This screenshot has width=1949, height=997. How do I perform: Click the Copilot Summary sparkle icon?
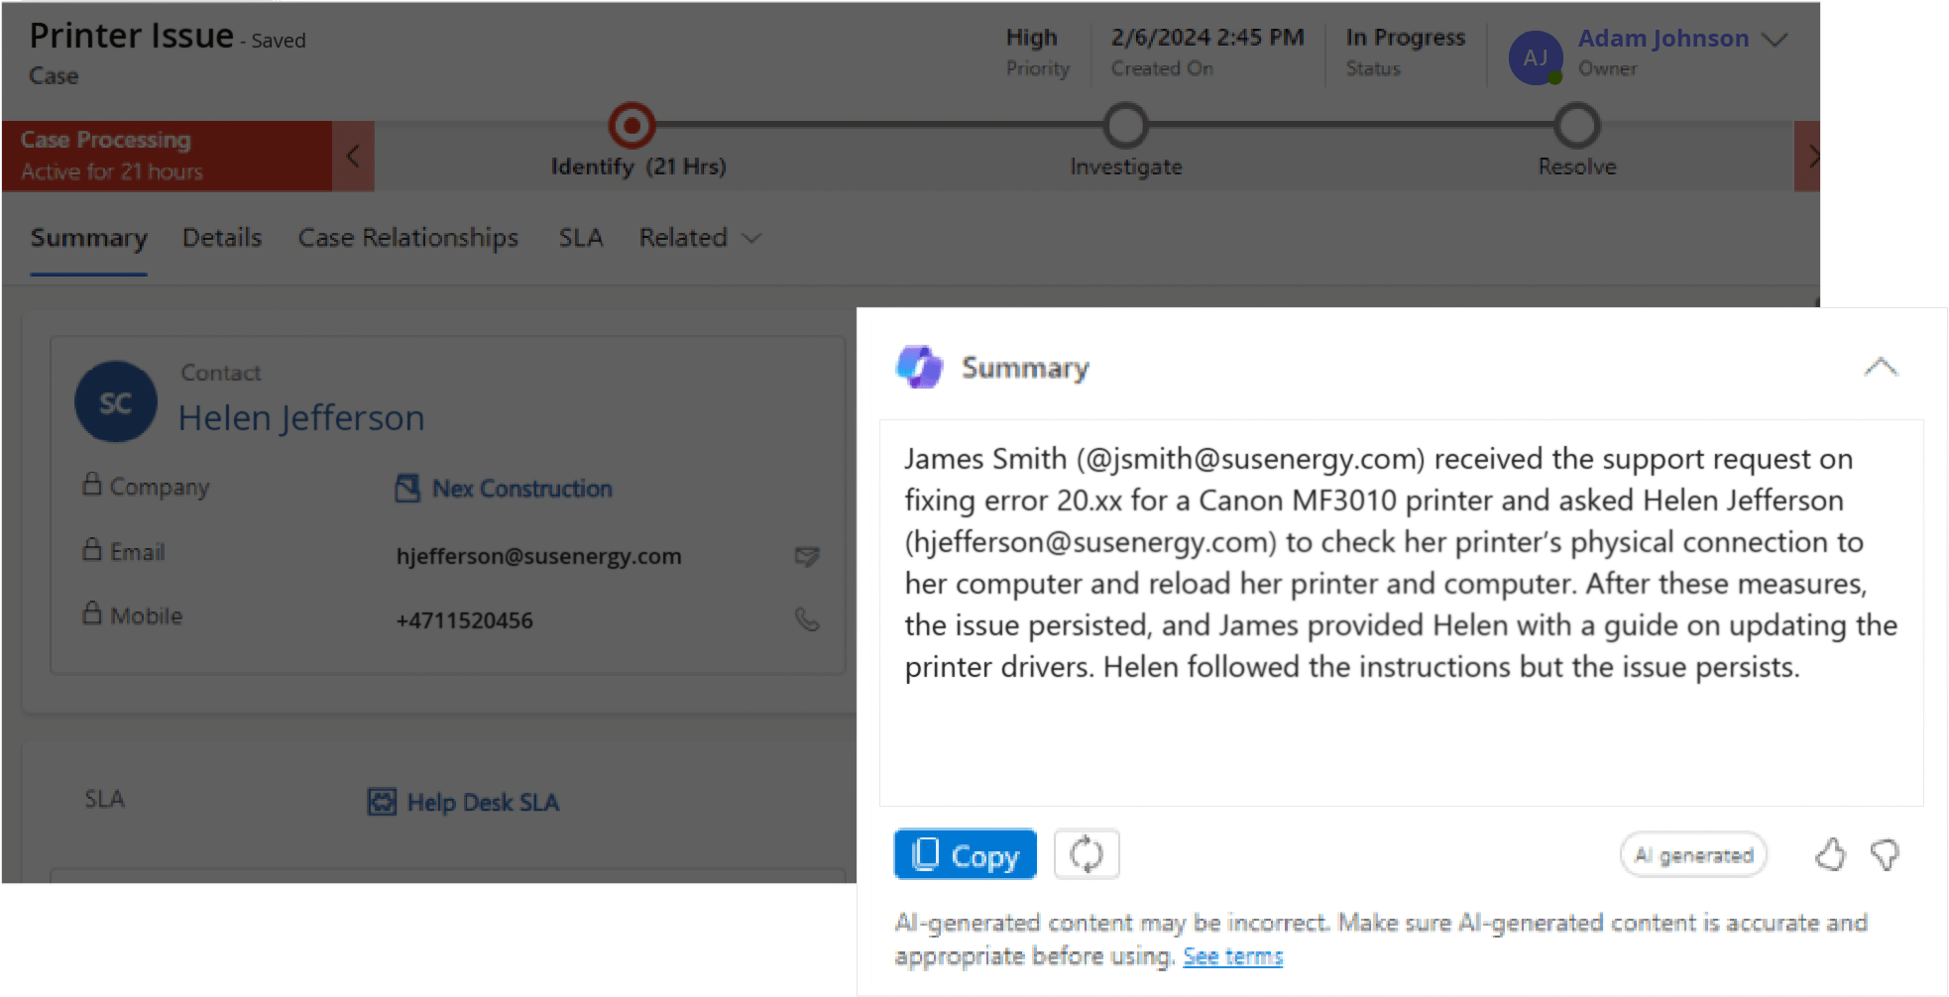[920, 367]
